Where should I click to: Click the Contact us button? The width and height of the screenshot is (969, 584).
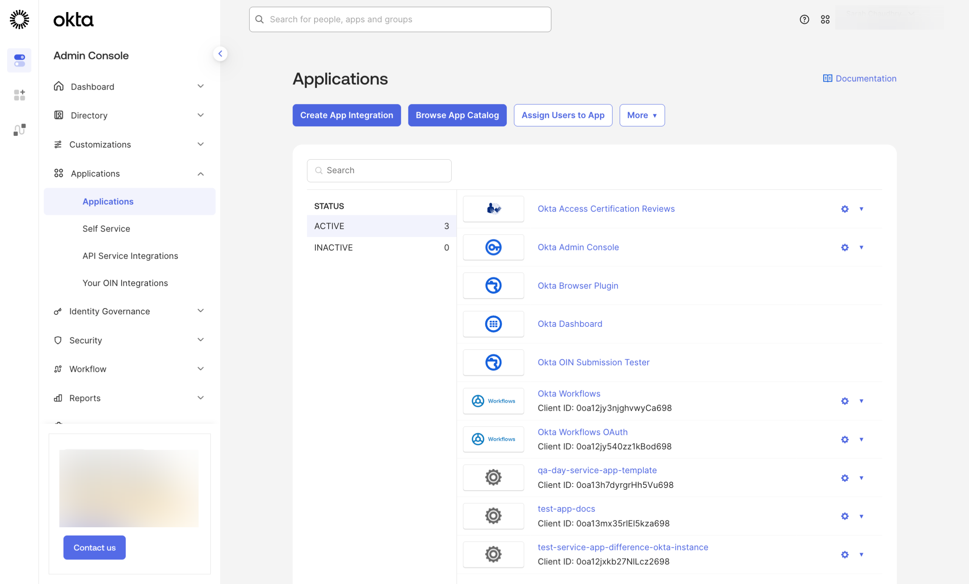(x=94, y=547)
